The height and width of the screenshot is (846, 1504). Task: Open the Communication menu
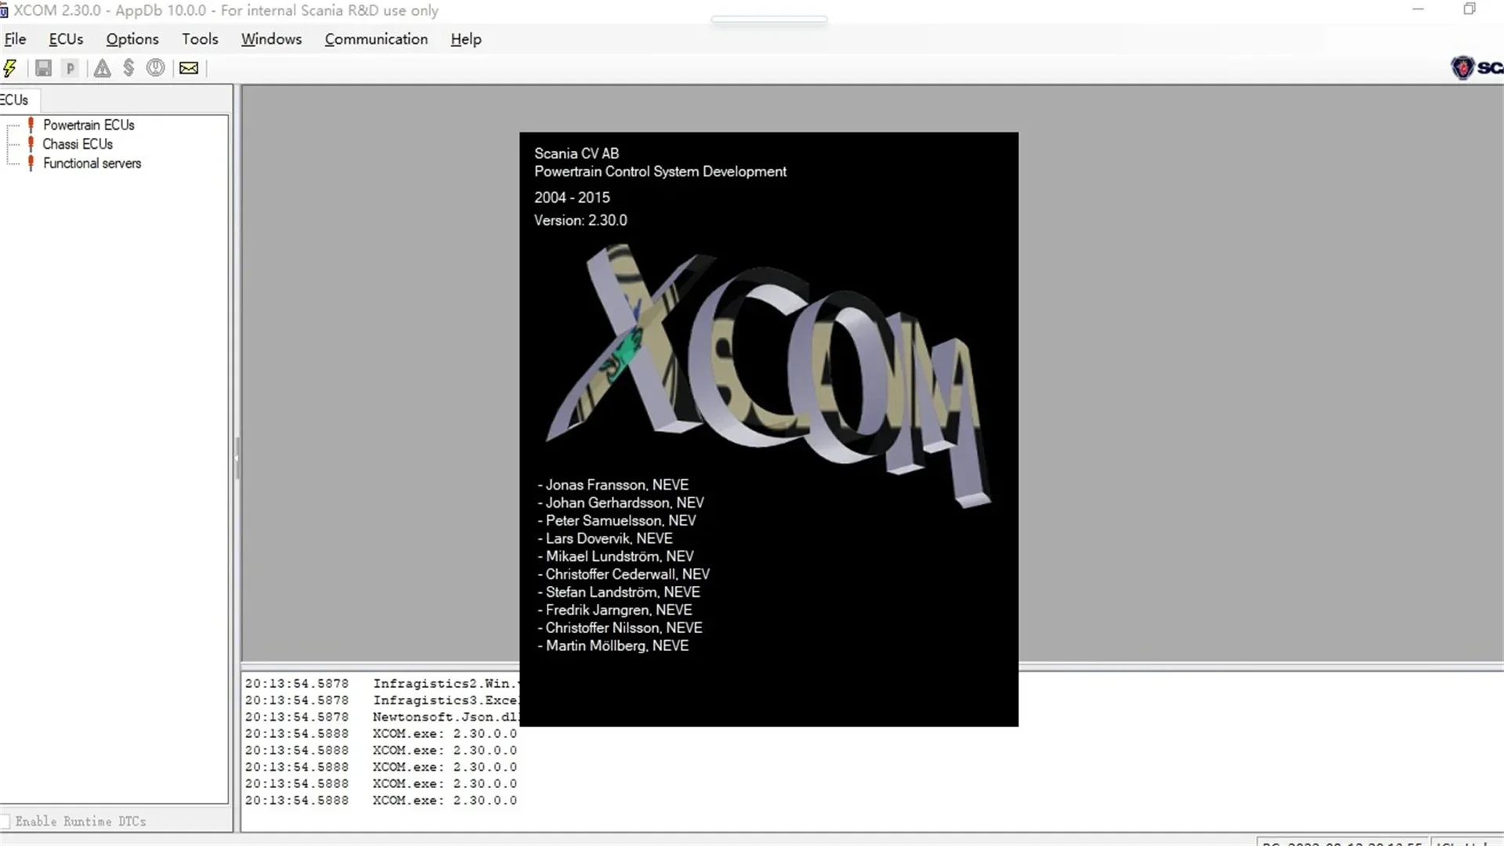(x=376, y=39)
